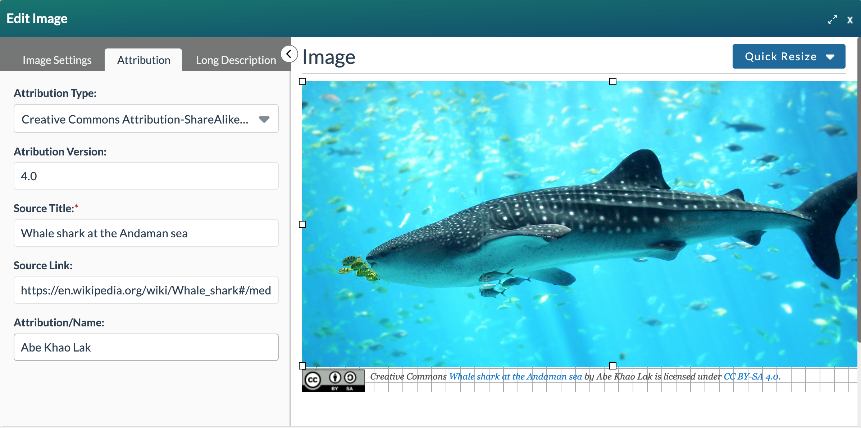Click the Quick Resize dropdown arrow
Screen dimensions: 861x428
point(830,56)
